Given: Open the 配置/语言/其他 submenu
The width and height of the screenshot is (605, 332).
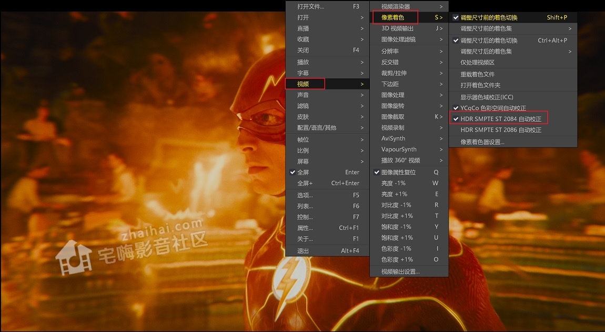Looking at the screenshot, I should [328, 127].
